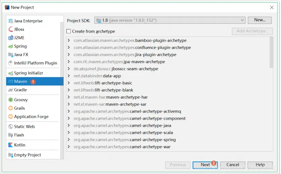Expand camel-archetype-war node
This screenshot has height=174, width=281.
69,147
